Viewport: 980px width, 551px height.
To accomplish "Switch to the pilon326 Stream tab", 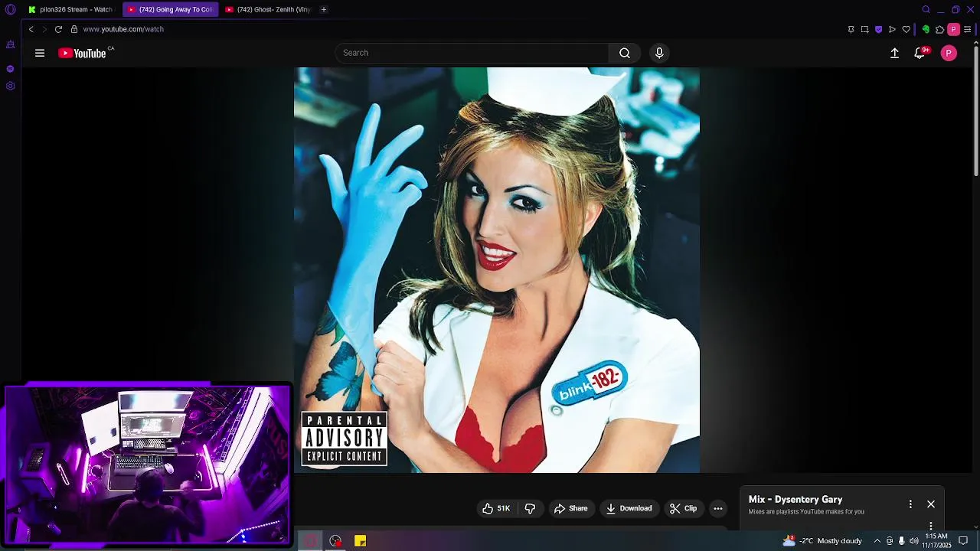I will tap(70, 9).
